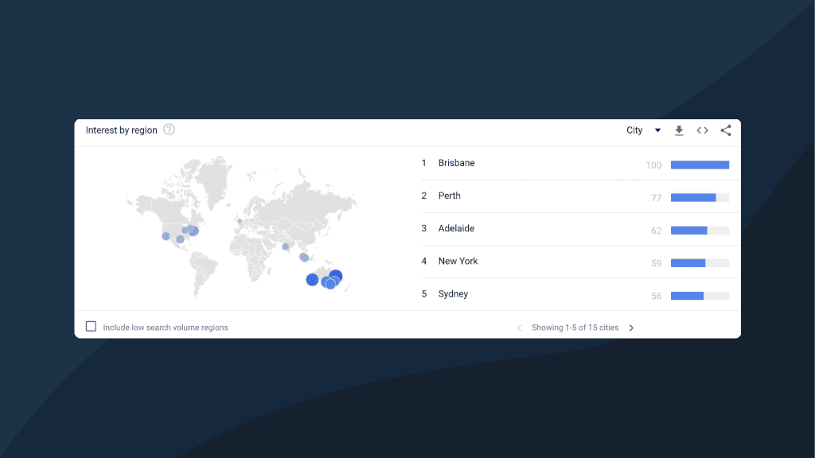This screenshot has height=458, width=815.
Task: Click the UK bubble on the map
Action: click(x=240, y=221)
